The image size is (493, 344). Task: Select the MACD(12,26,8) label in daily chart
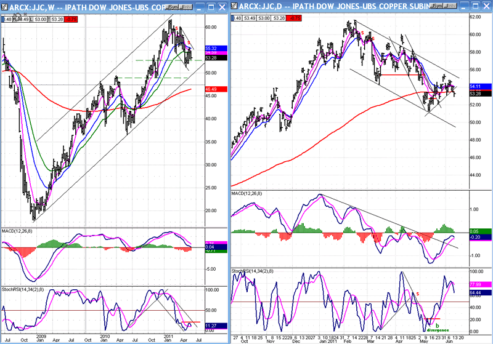(246, 193)
